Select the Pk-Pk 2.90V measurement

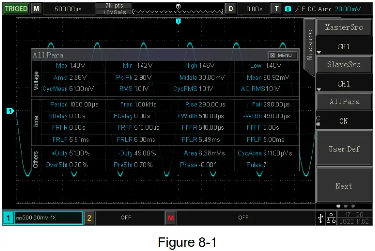pyautogui.click(x=134, y=78)
